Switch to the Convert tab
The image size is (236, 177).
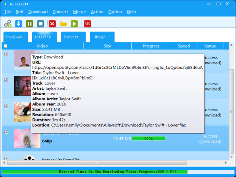click(73, 37)
